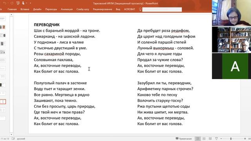Open the Дизайн ribbon tab
Image resolution: width=251 pixels, height=141 pixels.
click(37, 9)
